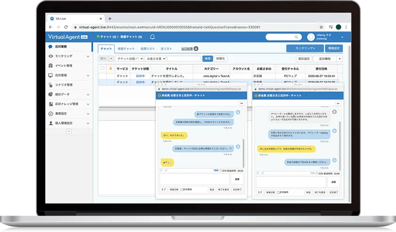
Task: Open the browser three-dot menu
Action: click(346, 27)
